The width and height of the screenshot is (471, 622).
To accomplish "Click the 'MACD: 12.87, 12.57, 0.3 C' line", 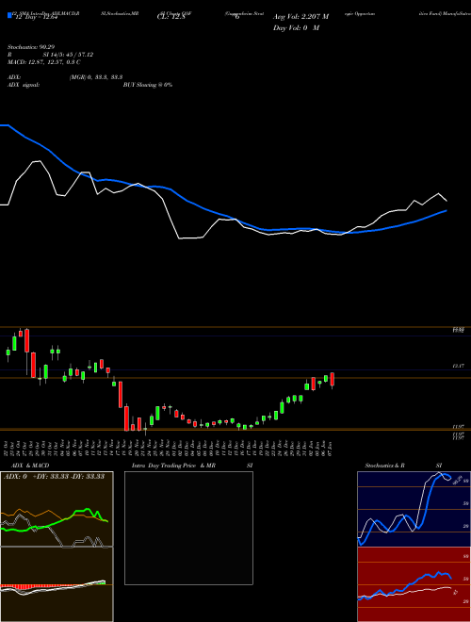I will click(44, 62).
